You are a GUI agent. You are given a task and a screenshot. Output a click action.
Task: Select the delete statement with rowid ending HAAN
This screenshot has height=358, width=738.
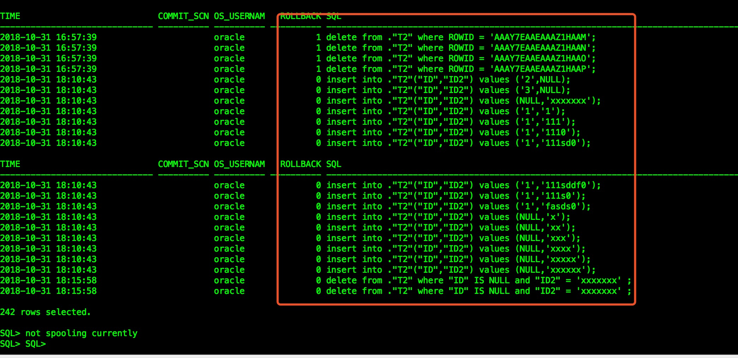click(x=461, y=48)
